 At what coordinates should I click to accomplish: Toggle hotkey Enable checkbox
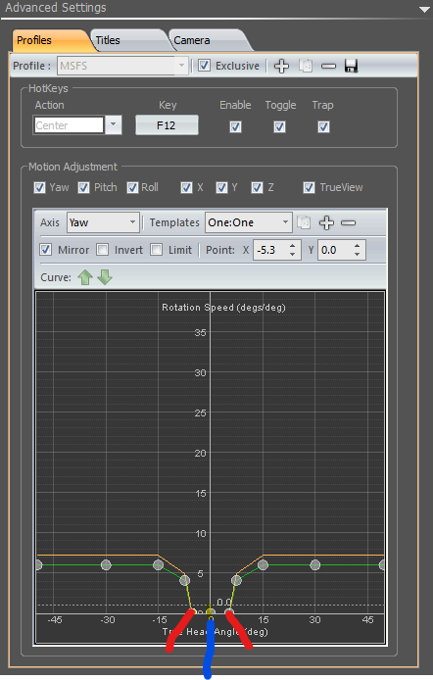point(235,126)
